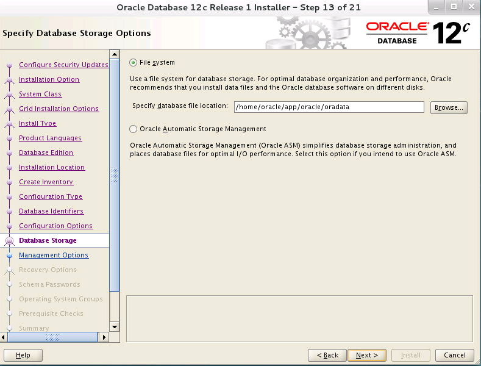Select Oracle Automatic Storage Management option

tap(133, 129)
